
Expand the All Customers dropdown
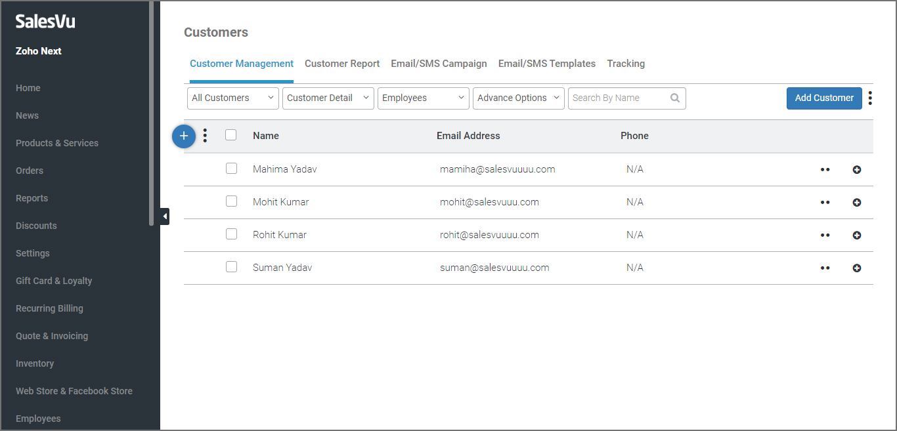click(233, 98)
